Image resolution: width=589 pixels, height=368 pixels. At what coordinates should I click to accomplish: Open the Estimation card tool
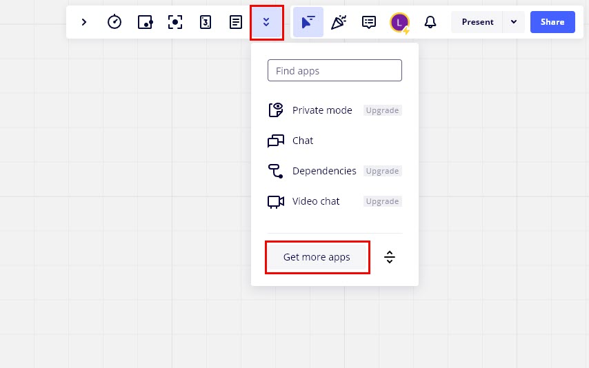click(206, 22)
